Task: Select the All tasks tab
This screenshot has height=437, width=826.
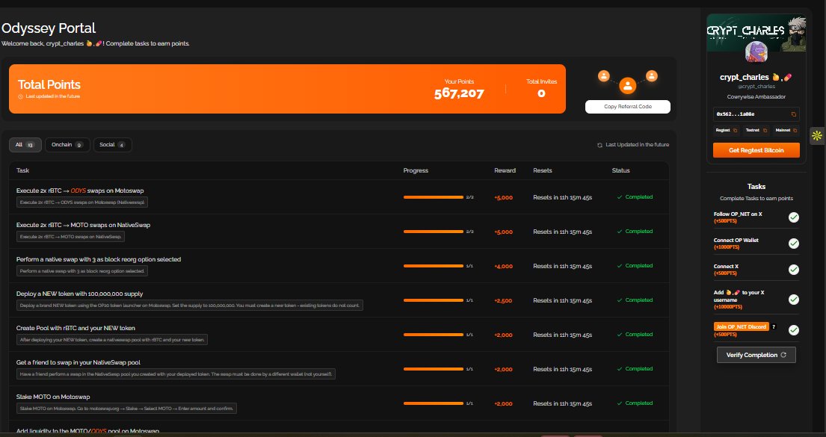Action: (25, 145)
